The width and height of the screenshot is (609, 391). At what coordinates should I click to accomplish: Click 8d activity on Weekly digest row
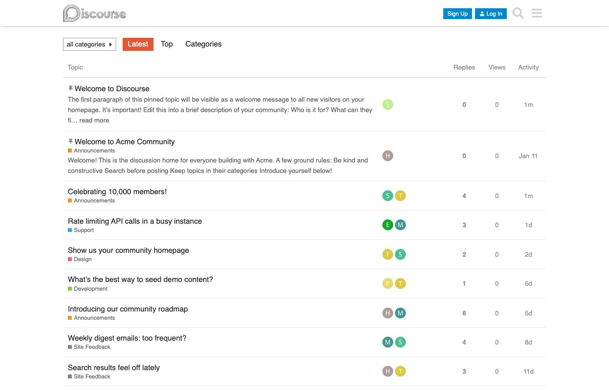528,342
